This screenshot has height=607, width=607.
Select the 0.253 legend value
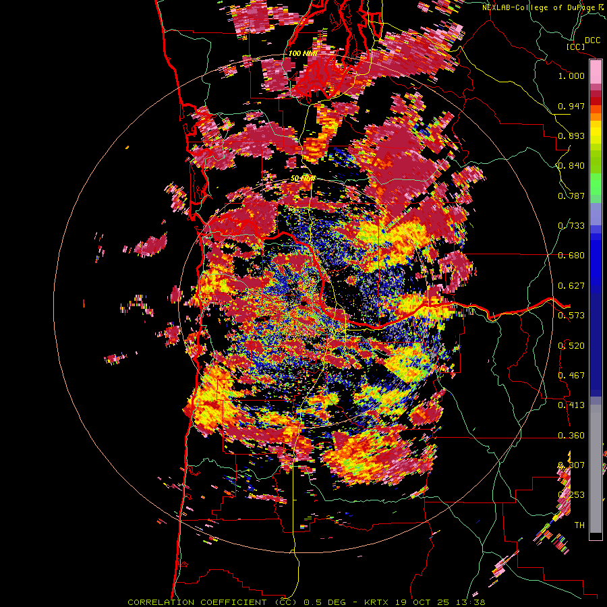click(x=571, y=495)
